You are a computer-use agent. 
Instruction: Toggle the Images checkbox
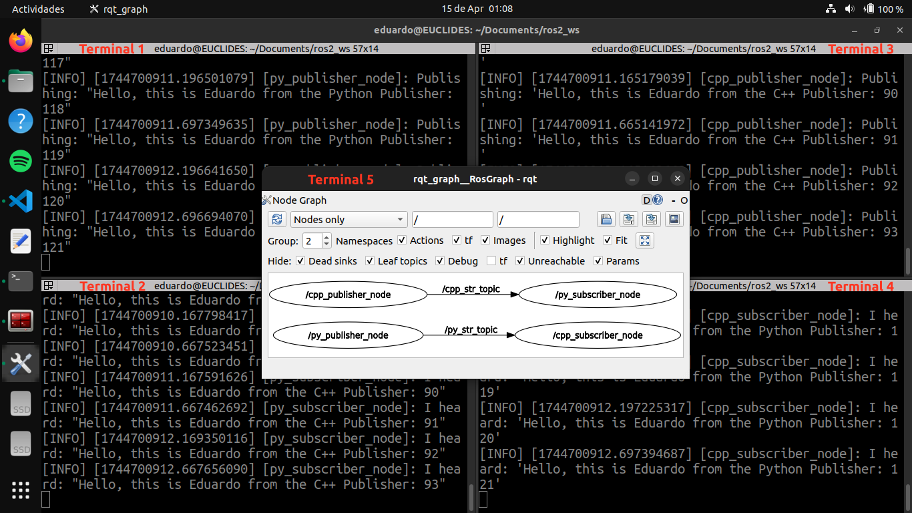(485, 240)
